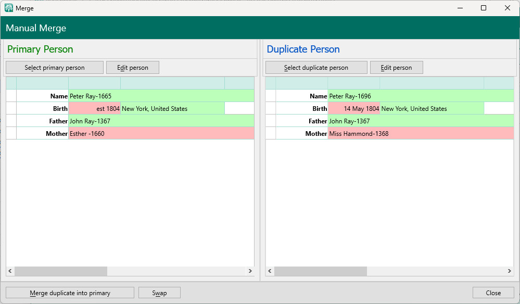
Task: Close the Manual Merge dialog via Close button
Action: [x=493, y=293]
